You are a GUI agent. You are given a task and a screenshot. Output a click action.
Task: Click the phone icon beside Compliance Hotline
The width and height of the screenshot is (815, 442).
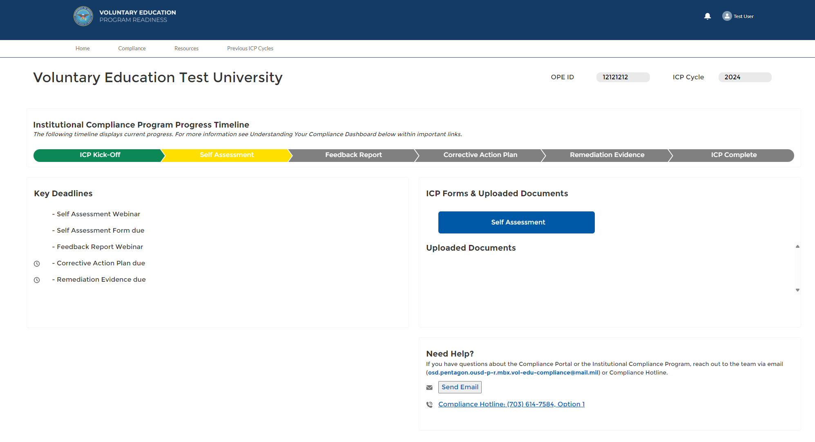429,404
